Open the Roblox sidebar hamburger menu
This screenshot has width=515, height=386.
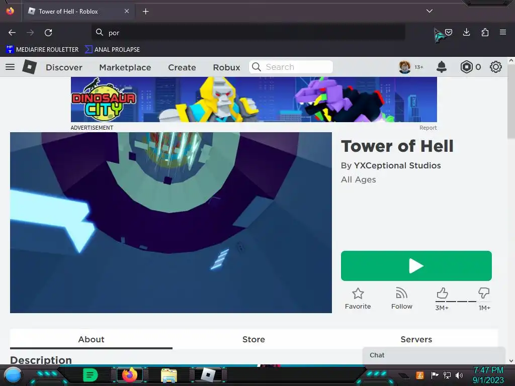tap(10, 67)
